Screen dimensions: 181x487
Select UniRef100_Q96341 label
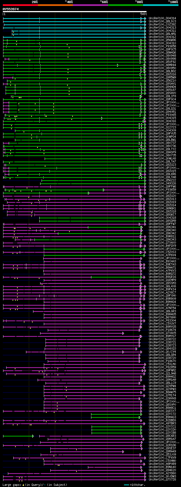pyautogui.click(x=162, y=227)
